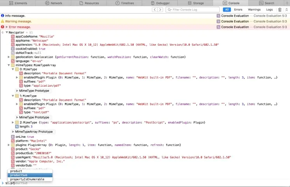Expand the plugins PluginArray
This screenshot has height=187, width=290.
click(9, 145)
